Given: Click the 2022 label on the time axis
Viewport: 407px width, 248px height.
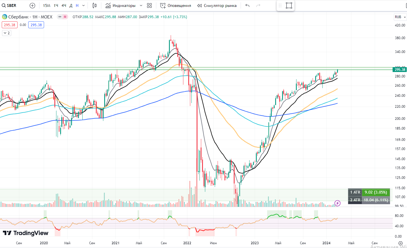Looking at the screenshot, I should (187, 243).
